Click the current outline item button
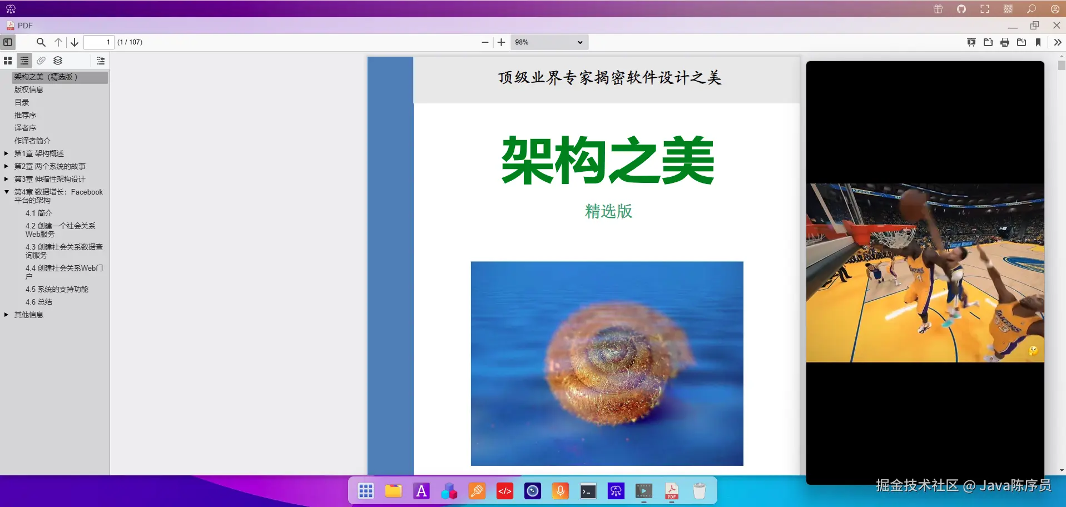Screen dimensions: 1066x507 tap(100, 61)
